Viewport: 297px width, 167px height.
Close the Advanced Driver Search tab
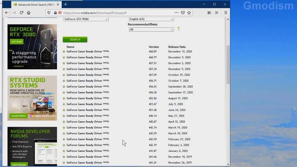(58, 4)
